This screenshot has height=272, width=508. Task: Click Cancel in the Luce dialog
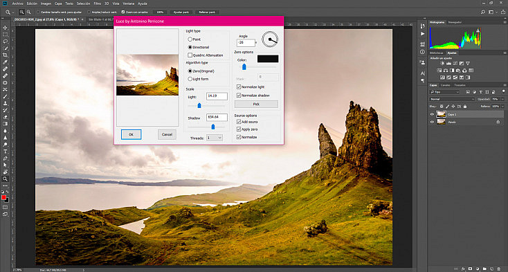coord(167,134)
